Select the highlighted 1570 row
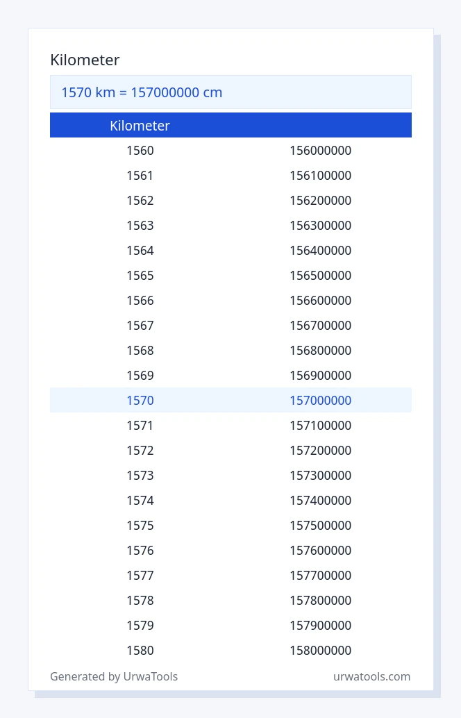Screen dimensions: 461x718 coord(230,400)
